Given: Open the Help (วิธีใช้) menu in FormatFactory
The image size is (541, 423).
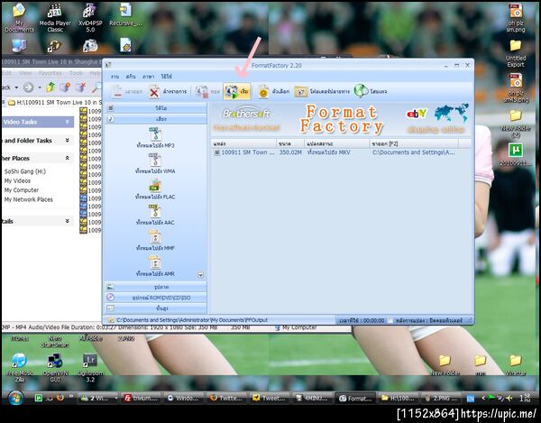Looking at the screenshot, I should point(166,77).
